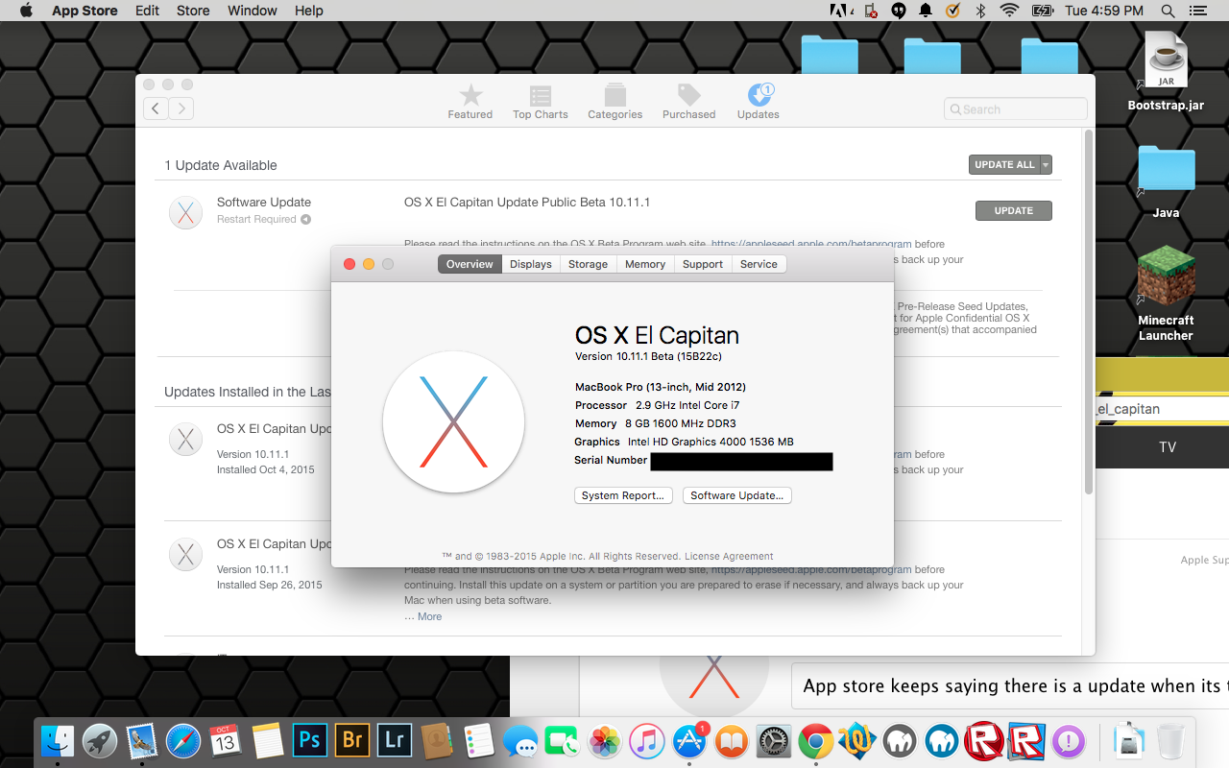Click the App Store Dock icon
This screenshot has width=1229, height=768.
(689, 740)
